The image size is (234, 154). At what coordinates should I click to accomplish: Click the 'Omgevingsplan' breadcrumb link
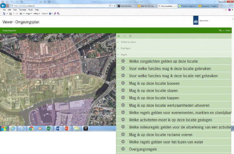(9, 30)
